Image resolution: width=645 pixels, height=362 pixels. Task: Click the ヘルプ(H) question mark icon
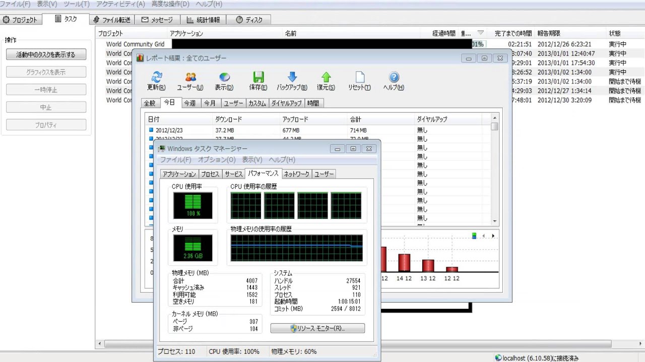click(x=394, y=77)
